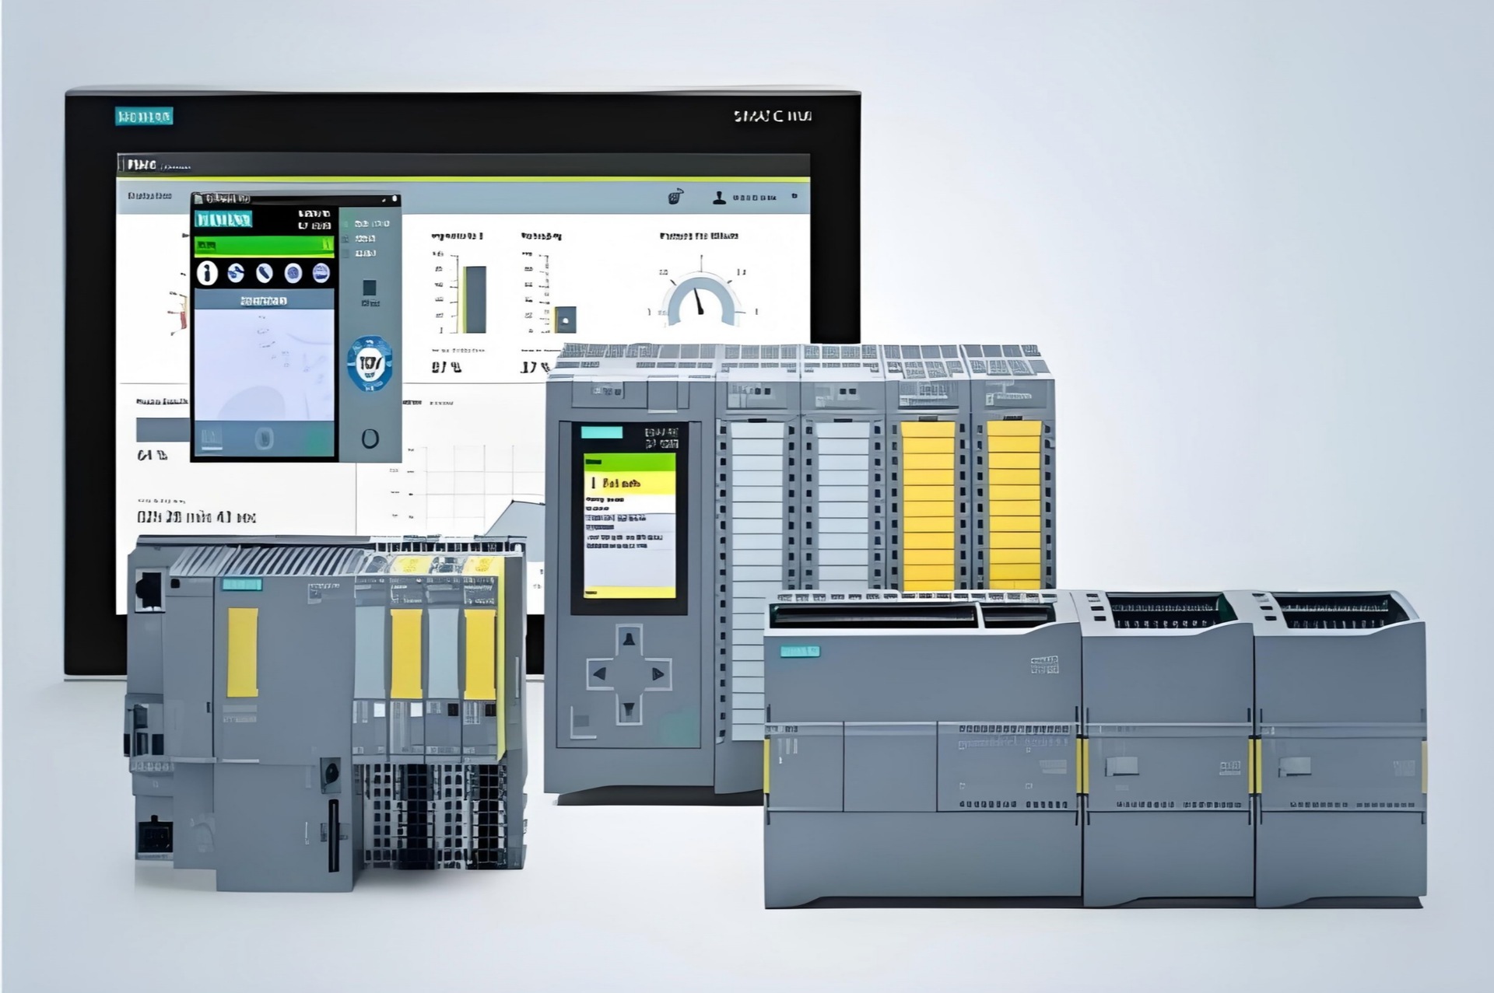Tap the round blue badge in phone sidebar
Viewport: 1494px width, 993px height.
[x=370, y=362]
